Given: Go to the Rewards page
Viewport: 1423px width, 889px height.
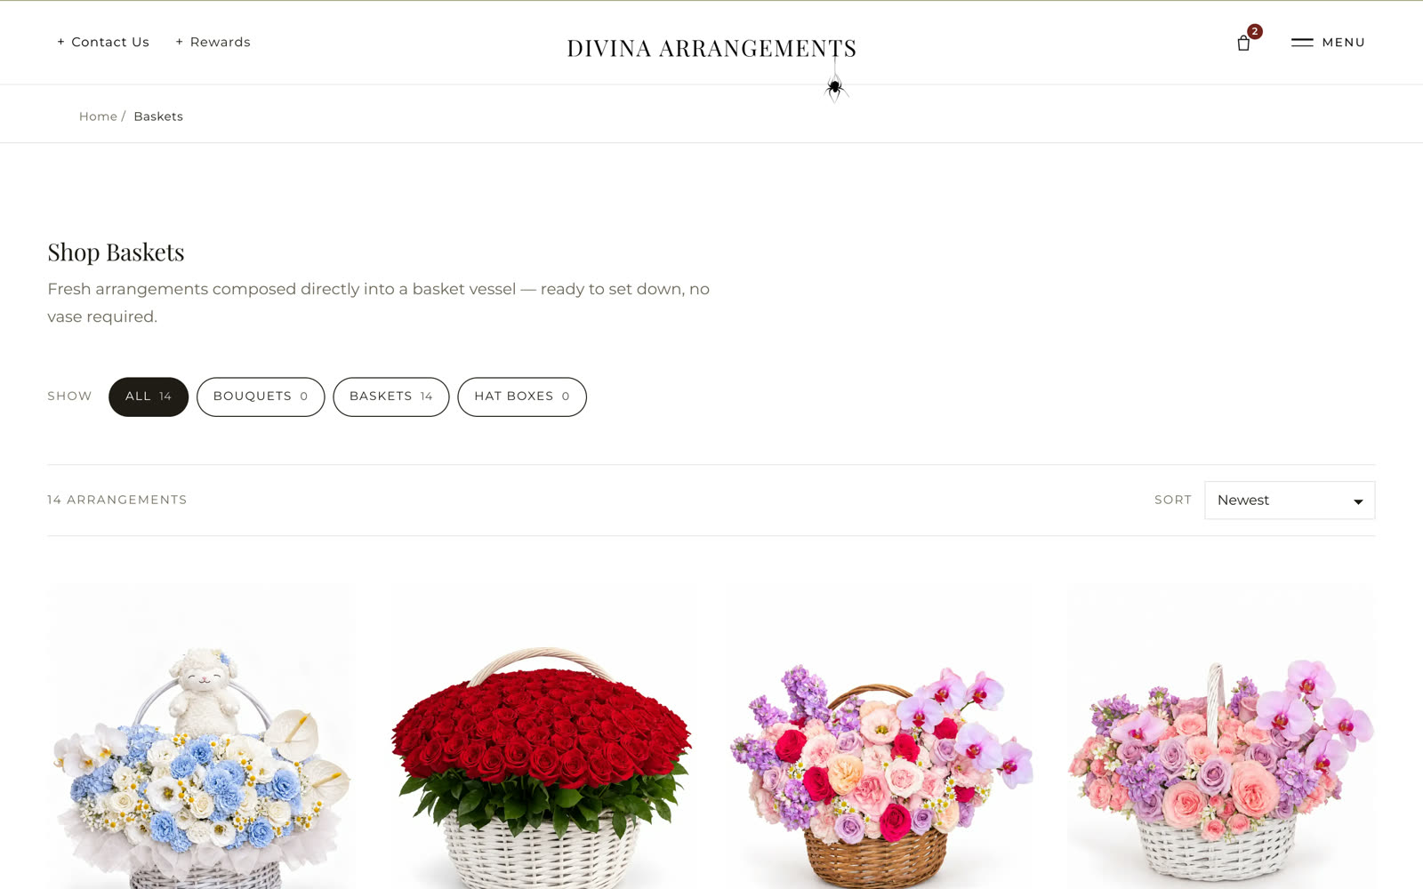Looking at the screenshot, I should [213, 42].
